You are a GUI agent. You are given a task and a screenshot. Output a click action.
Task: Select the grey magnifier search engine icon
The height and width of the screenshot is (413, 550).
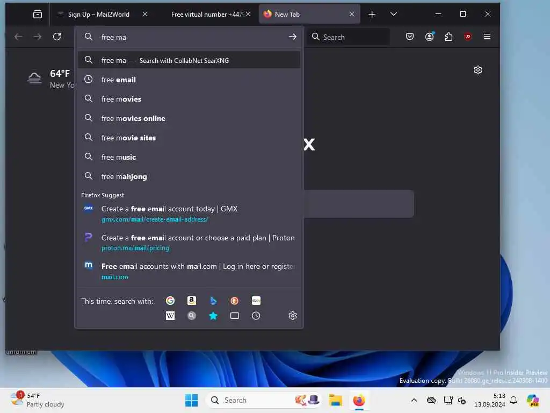[192, 316]
